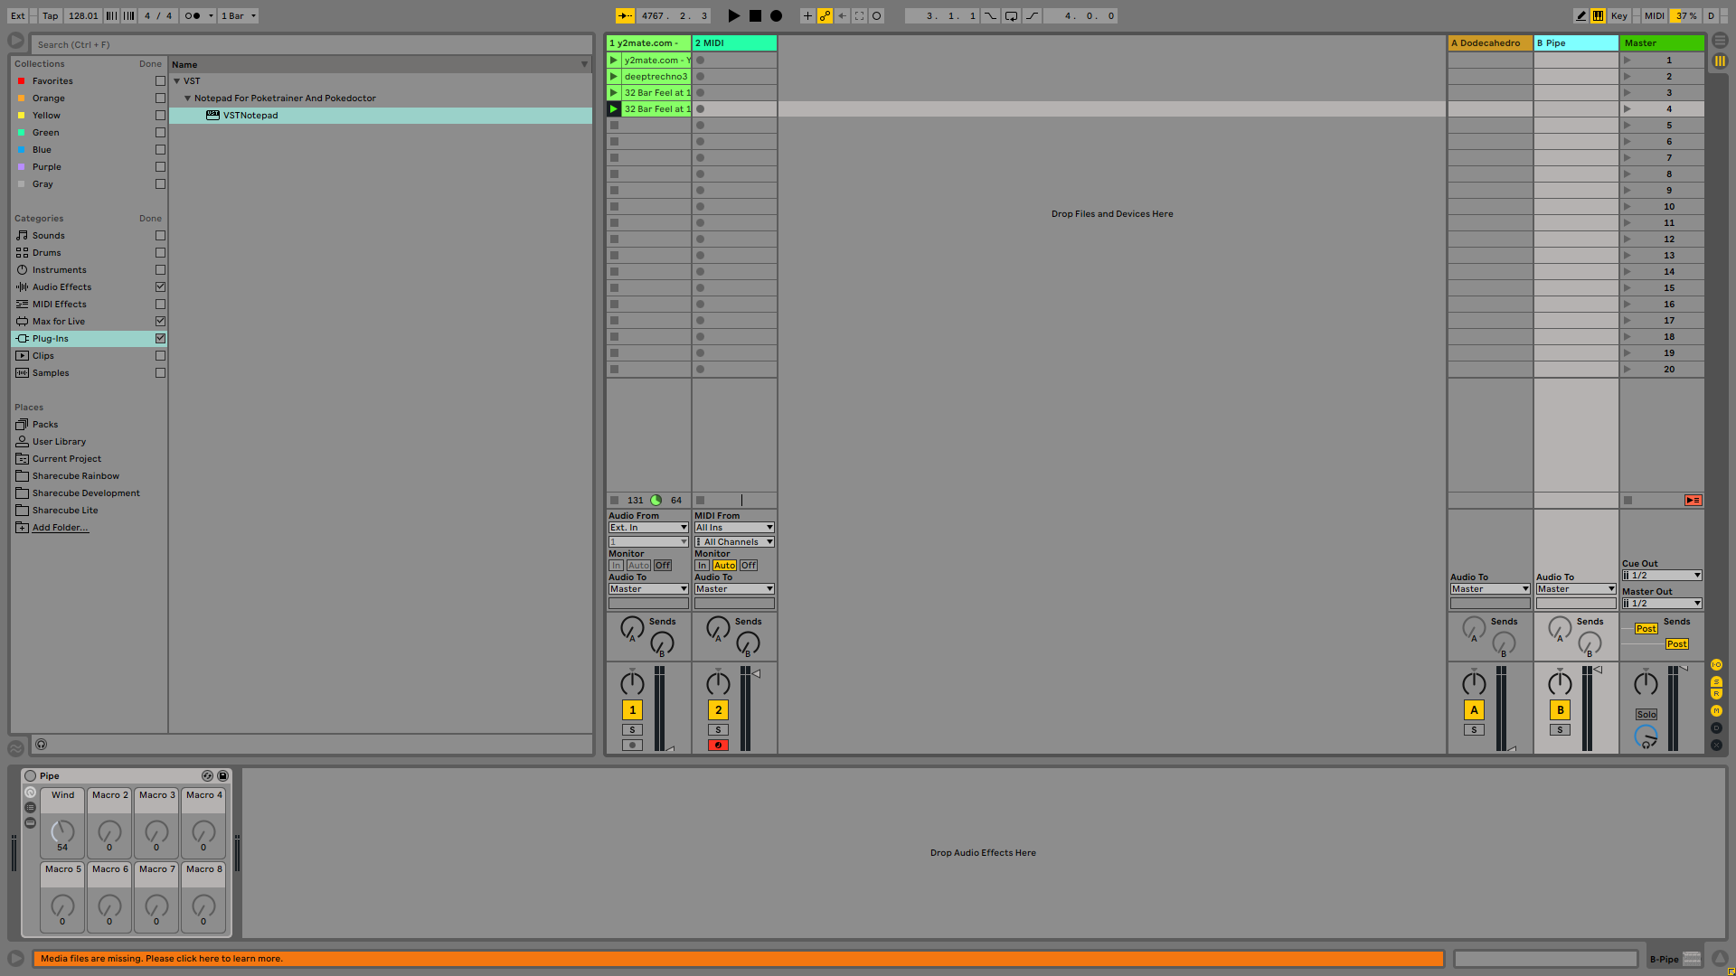Open User Library in Places
Image resolution: width=1736 pixels, height=976 pixels.
[59, 442]
